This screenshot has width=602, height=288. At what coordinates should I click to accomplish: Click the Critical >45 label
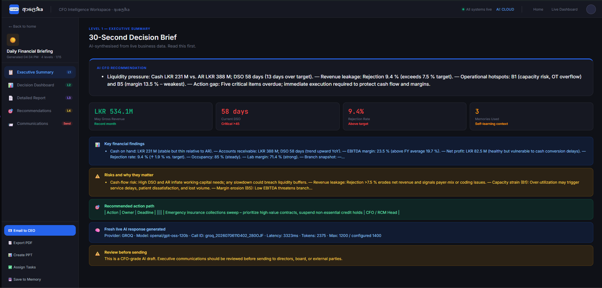(x=230, y=124)
